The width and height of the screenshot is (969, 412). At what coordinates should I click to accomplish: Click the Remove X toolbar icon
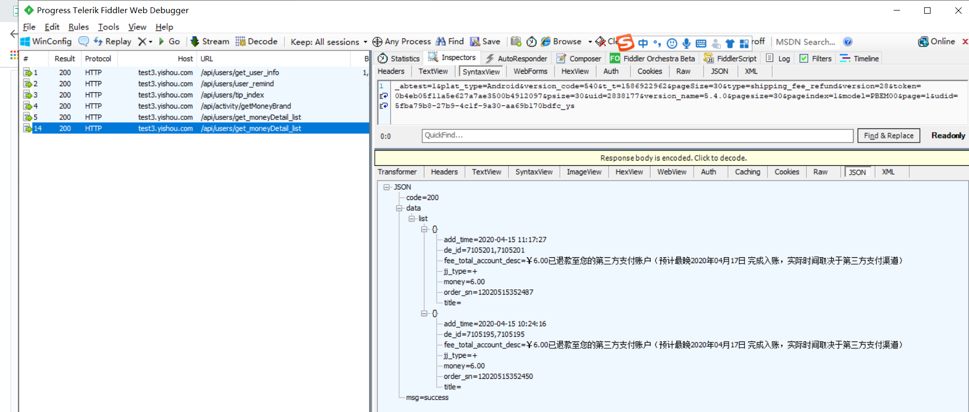pos(142,42)
